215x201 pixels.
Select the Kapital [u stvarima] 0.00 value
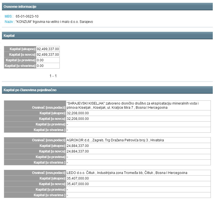point(40,66)
